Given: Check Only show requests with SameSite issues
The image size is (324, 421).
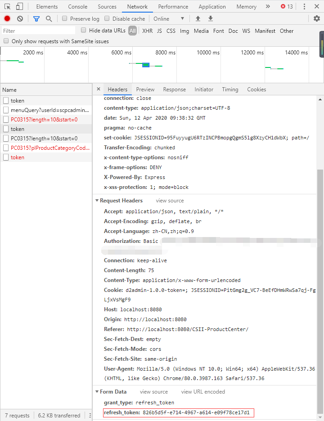Looking at the screenshot, I should (6, 41).
